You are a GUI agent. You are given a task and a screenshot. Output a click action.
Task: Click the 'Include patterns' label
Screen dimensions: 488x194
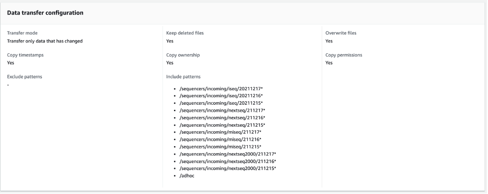point(183,77)
